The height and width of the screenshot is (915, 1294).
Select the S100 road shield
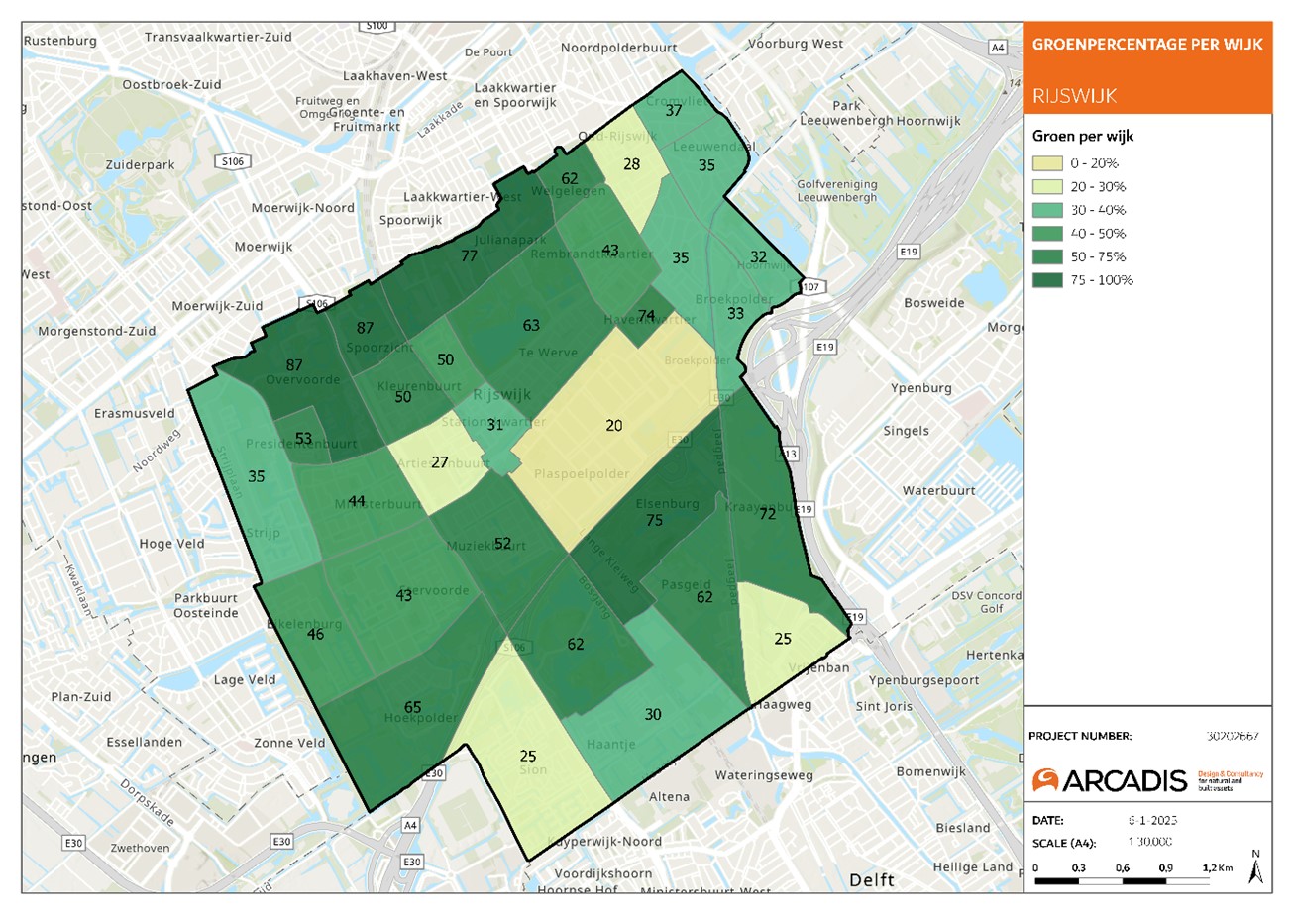click(376, 25)
